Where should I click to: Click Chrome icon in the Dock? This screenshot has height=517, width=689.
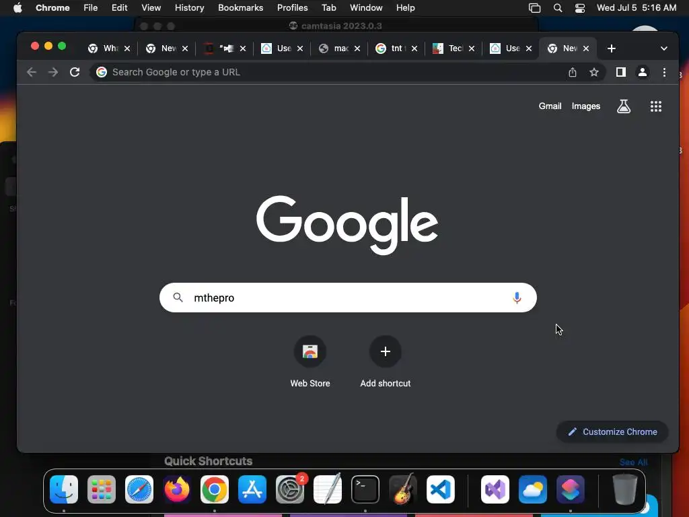click(x=215, y=489)
